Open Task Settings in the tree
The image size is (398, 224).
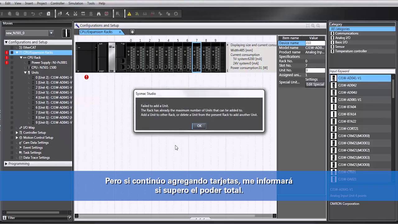[x=32, y=152]
